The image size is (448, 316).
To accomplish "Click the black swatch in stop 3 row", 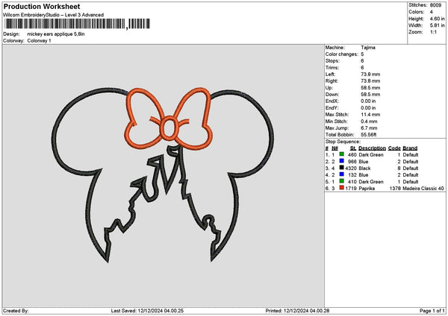I will pyautogui.click(x=342, y=168).
